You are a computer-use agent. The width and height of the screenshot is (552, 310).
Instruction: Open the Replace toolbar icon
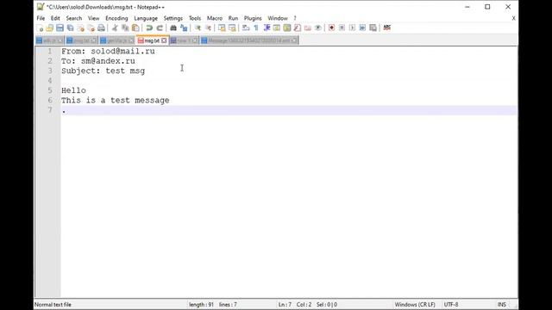[x=184, y=28]
